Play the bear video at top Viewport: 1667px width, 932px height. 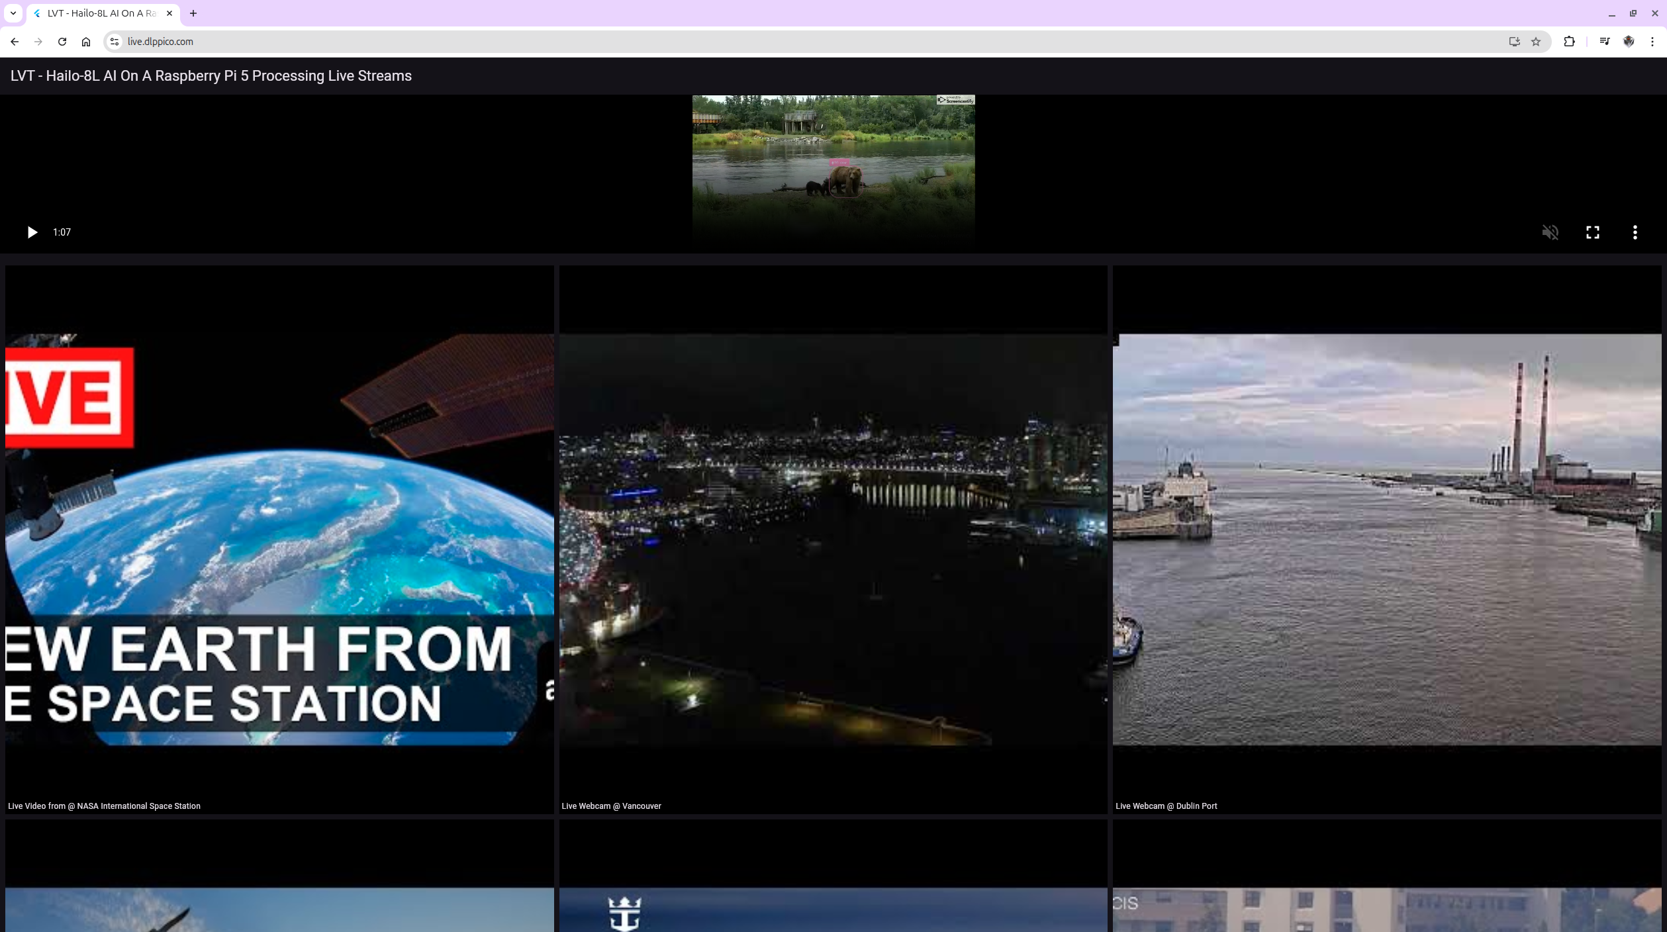pos(32,232)
